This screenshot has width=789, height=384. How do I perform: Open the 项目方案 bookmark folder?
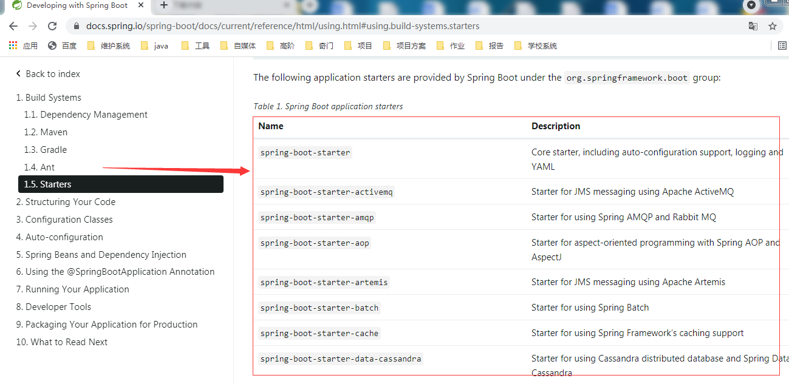coord(405,45)
